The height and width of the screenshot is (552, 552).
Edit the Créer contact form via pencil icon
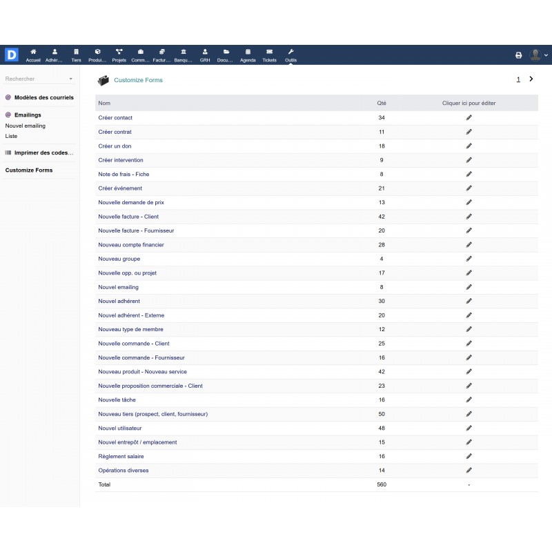[x=469, y=117]
